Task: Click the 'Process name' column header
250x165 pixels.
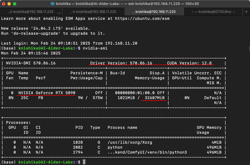Action: tap(122, 127)
